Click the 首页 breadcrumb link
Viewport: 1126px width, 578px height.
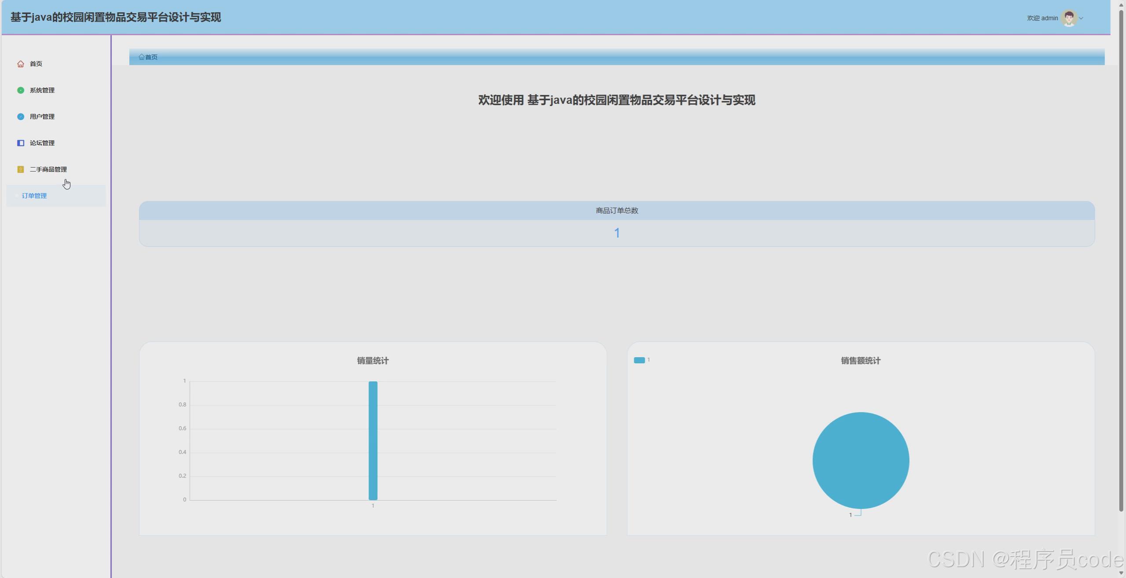[151, 57]
